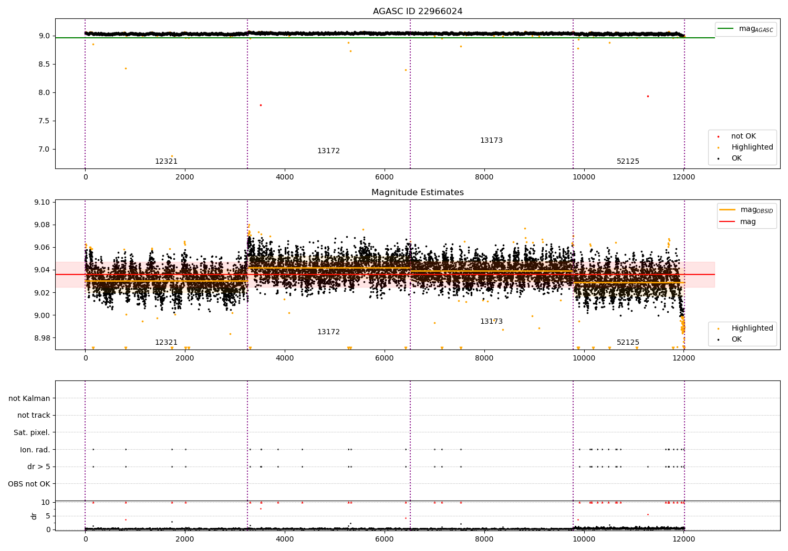
Task: Click obsid label 13172 in the top plot
Action: pos(328,151)
